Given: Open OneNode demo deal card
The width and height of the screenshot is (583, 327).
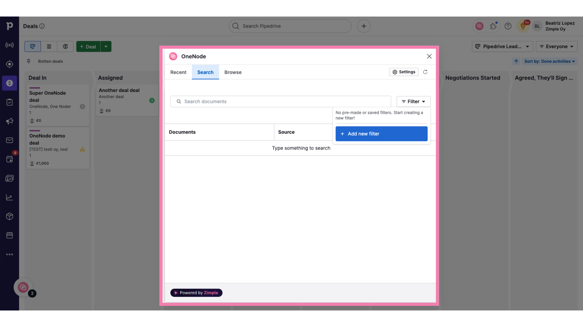Looking at the screenshot, I should 58,148.
